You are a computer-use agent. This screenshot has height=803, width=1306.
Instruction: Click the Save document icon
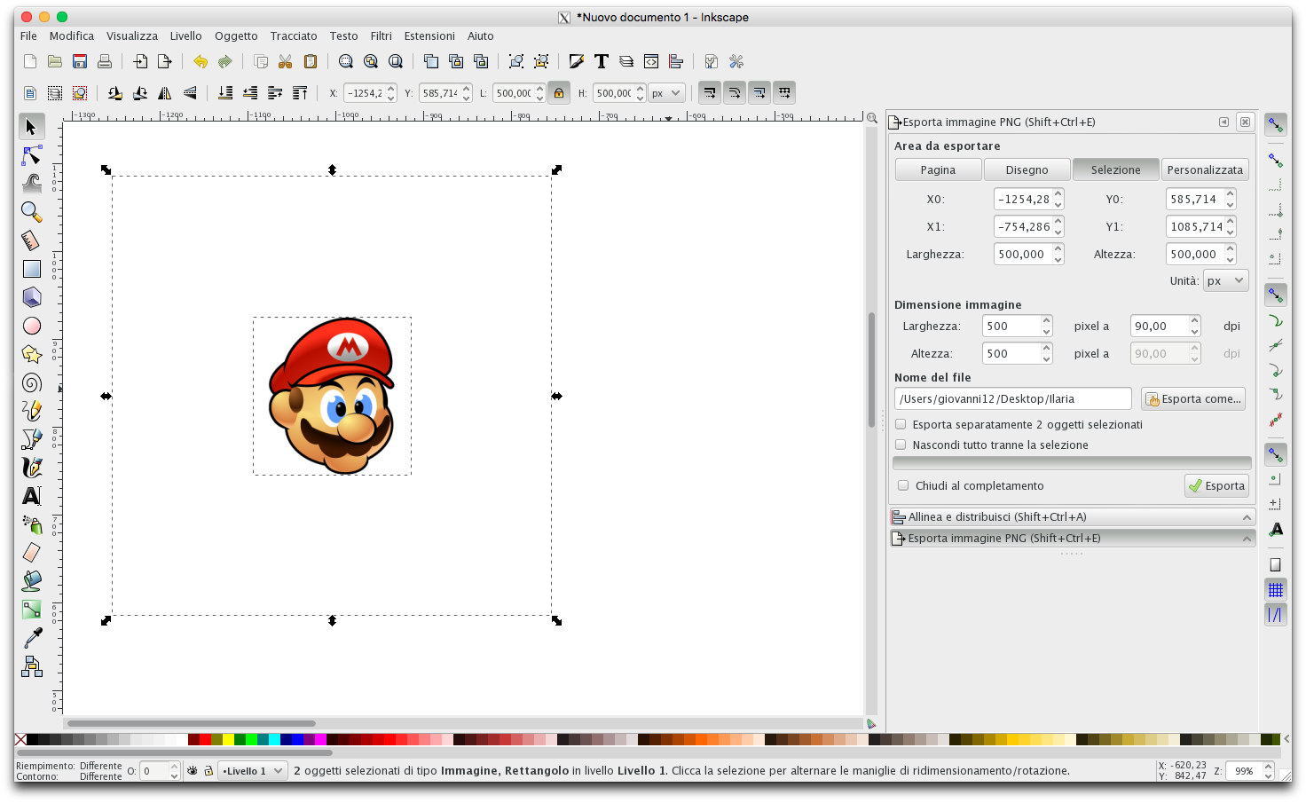point(80,61)
